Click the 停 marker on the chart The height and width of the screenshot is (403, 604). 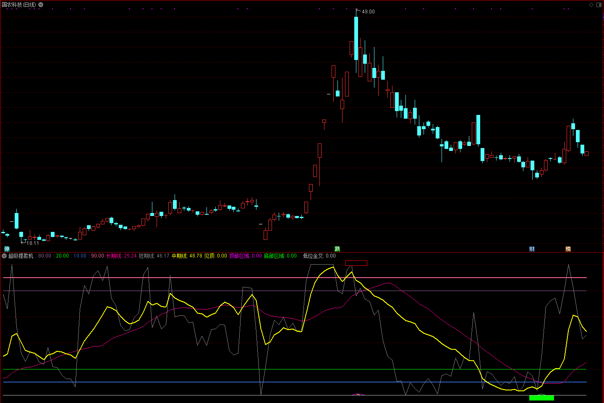(x=7, y=249)
